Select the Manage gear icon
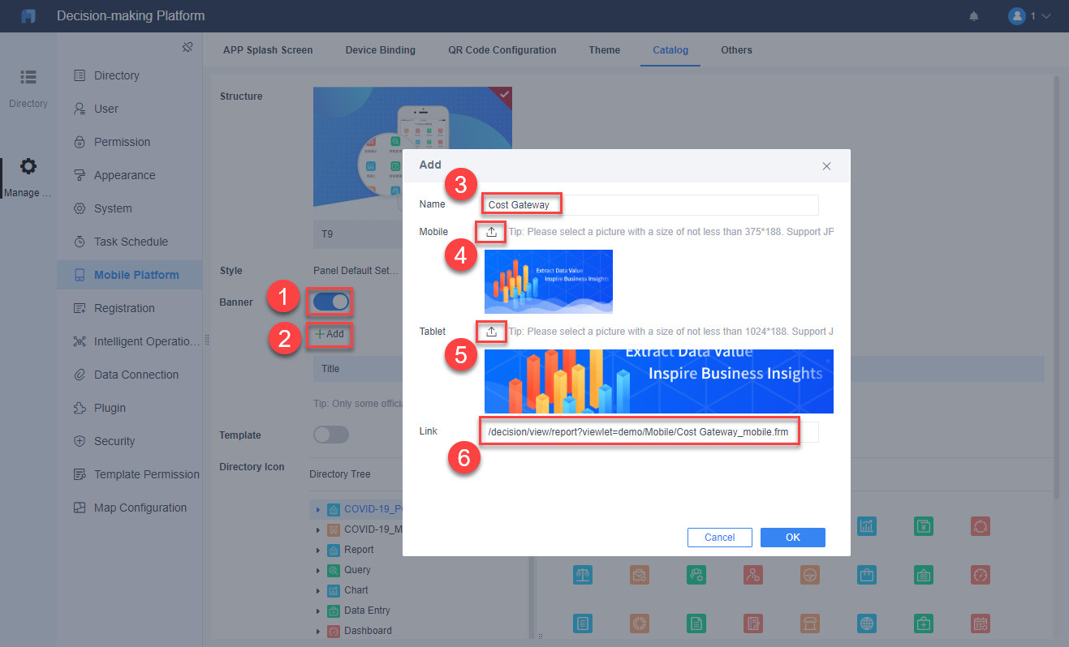The width and height of the screenshot is (1069, 647). 28,167
